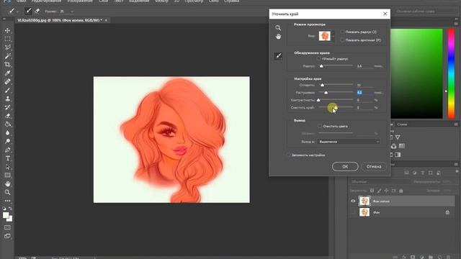
Task: Open the Файл menu
Action: 21,1
